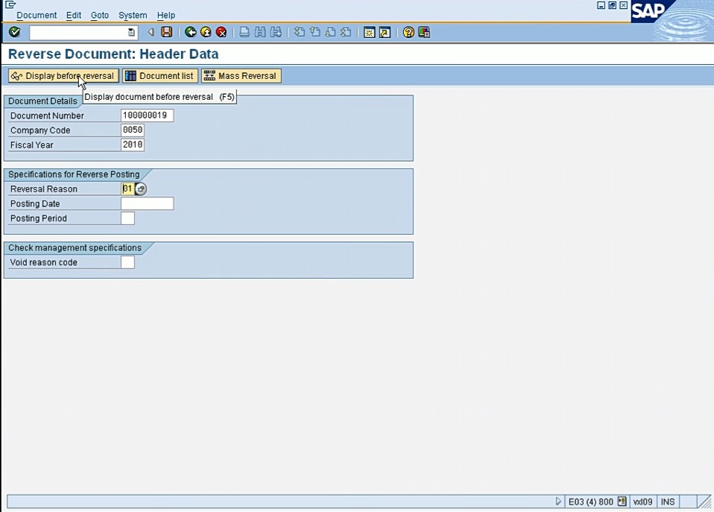Click the Previous Page icon
The image size is (714, 512).
coord(315,32)
